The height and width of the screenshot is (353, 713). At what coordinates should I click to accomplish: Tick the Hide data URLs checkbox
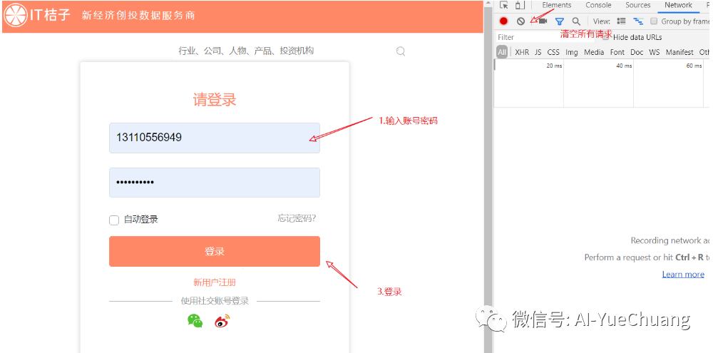605,37
